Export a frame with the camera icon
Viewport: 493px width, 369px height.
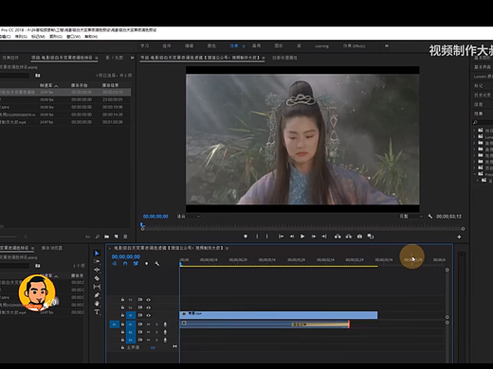click(x=359, y=237)
